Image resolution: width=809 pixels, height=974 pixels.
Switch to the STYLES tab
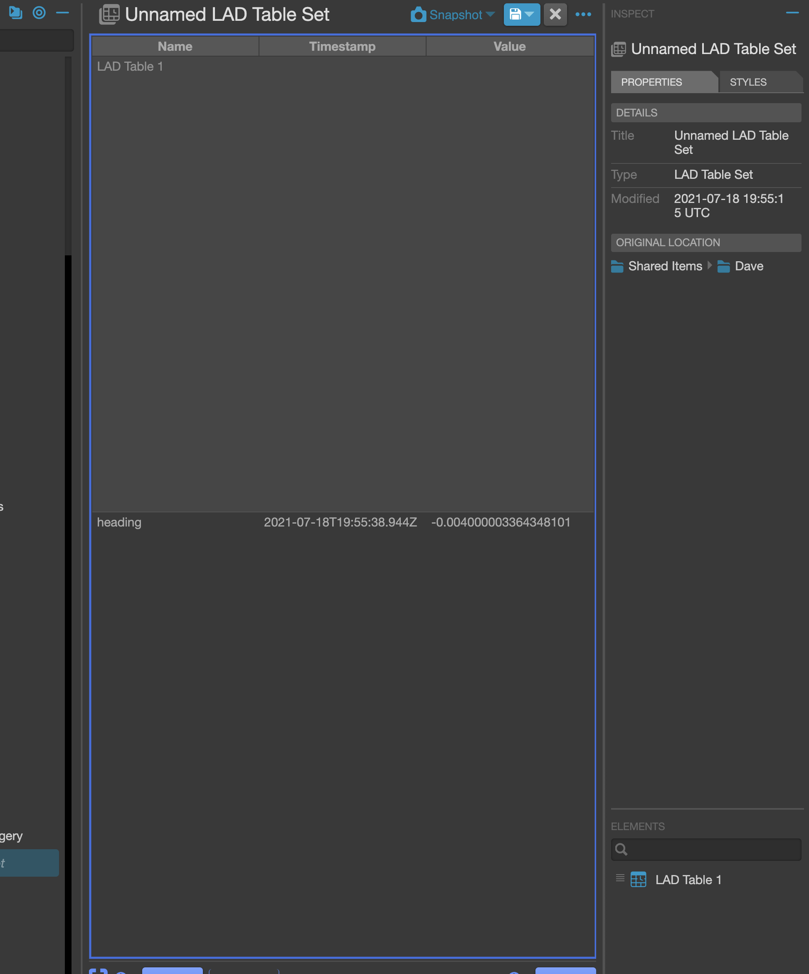pyautogui.click(x=747, y=82)
